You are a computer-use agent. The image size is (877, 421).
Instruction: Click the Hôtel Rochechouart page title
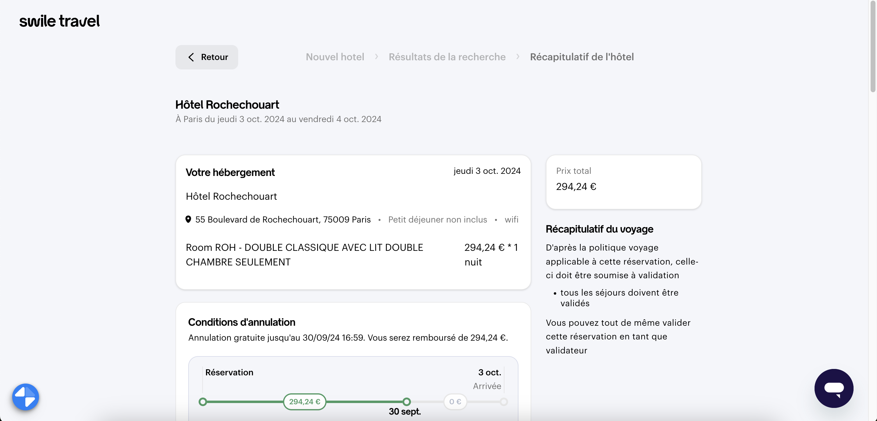click(x=227, y=104)
